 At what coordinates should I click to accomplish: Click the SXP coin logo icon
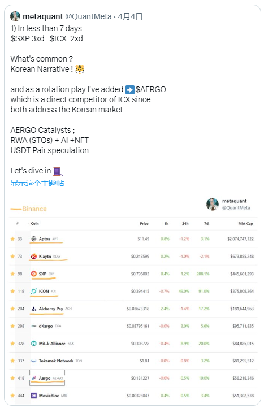[x=33, y=274]
